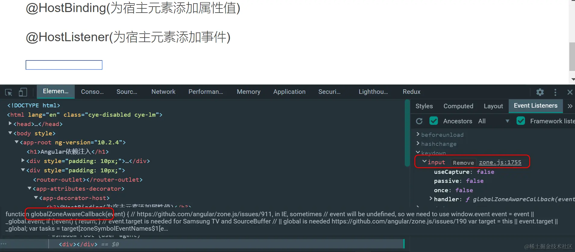
Task: Focus the page's text input box
Action: coord(64,65)
